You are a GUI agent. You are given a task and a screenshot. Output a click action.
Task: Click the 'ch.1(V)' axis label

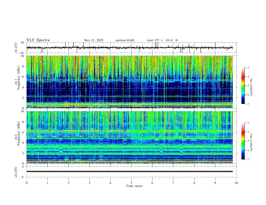point(16,48)
